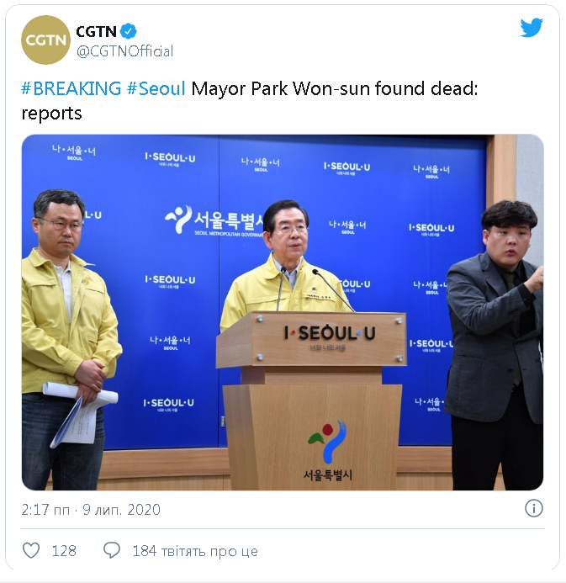The width and height of the screenshot is (566, 583).
Task: Click the word 'reports' in tweet text
Action: tap(51, 114)
